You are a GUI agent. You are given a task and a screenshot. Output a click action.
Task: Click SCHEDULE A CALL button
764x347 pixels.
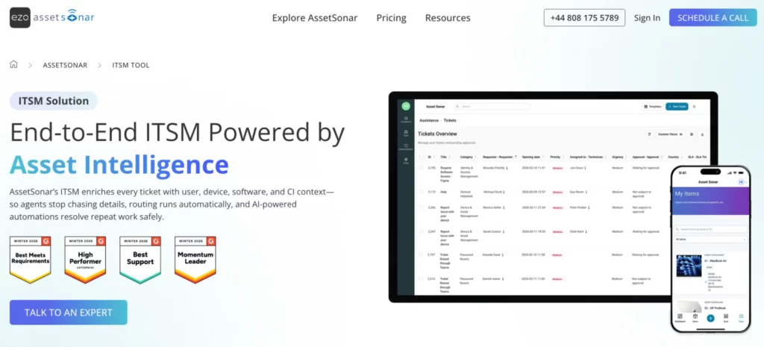point(713,18)
